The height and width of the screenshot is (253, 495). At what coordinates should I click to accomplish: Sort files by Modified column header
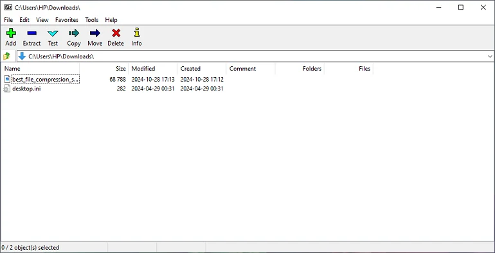coord(153,69)
